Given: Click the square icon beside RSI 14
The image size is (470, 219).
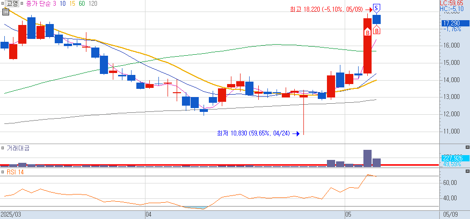Looking at the screenshot, I should pyautogui.click(x=3, y=172).
